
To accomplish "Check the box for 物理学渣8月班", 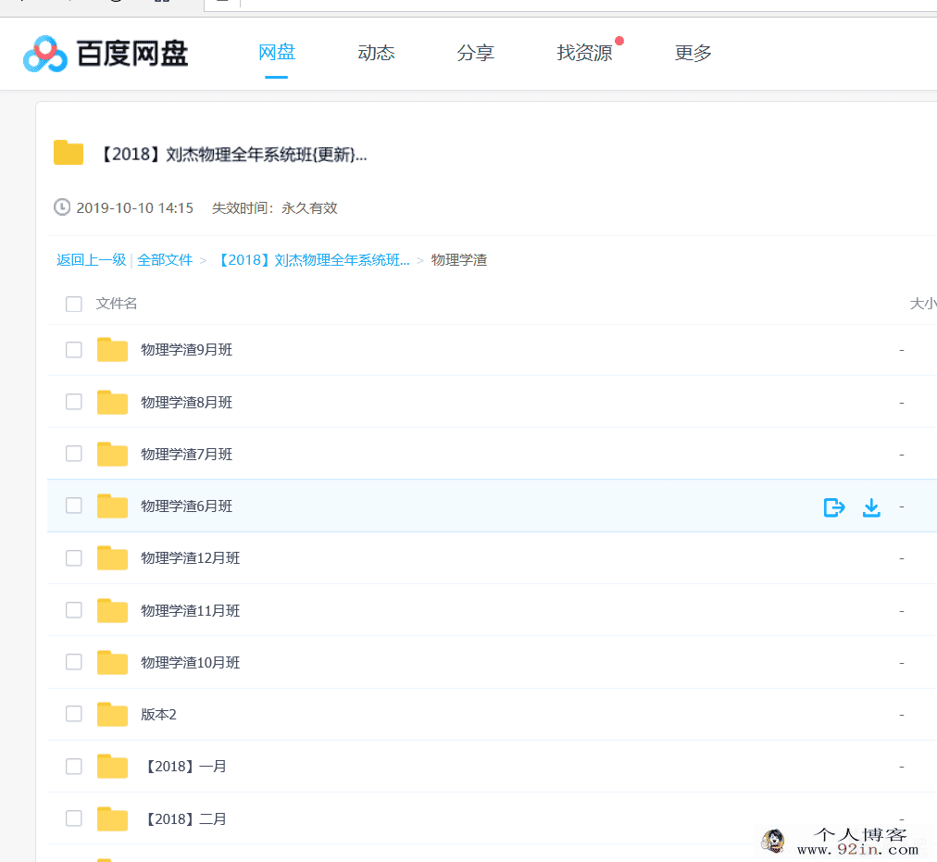I will coord(73,402).
